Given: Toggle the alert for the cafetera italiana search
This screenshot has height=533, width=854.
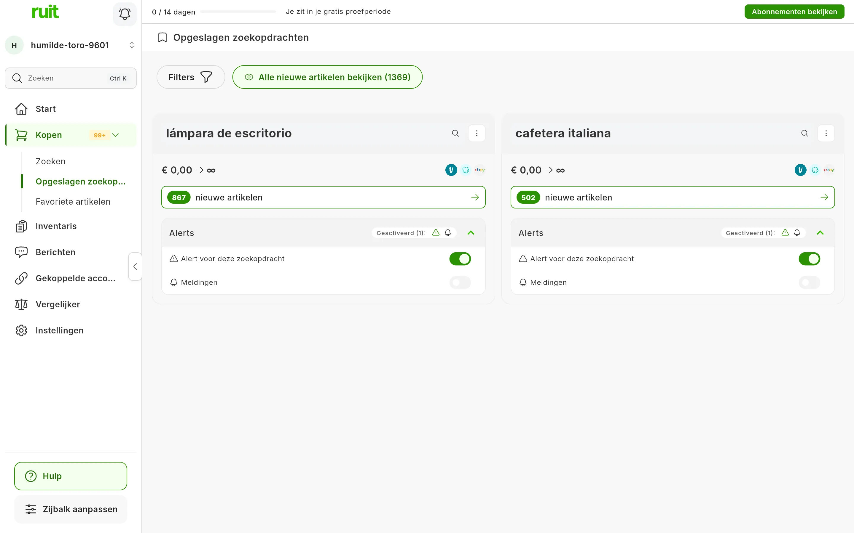Looking at the screenshot, I should click(x=809, y=259).
